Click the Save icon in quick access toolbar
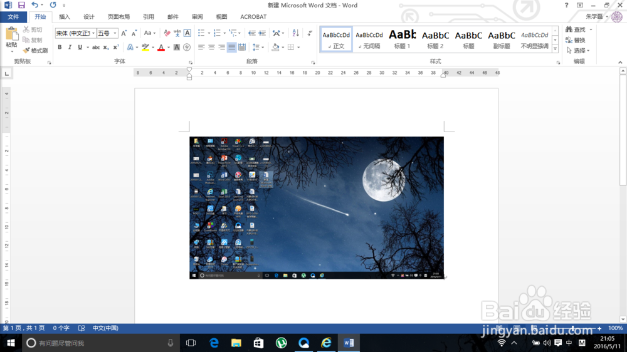627x352 pixels. 21,5
